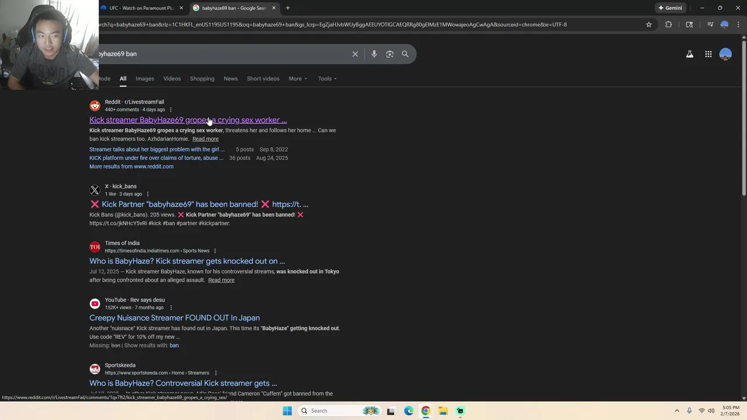This screenshot has width=747, height=420.
Task: Open the Google account avatar
Action: 725,54
